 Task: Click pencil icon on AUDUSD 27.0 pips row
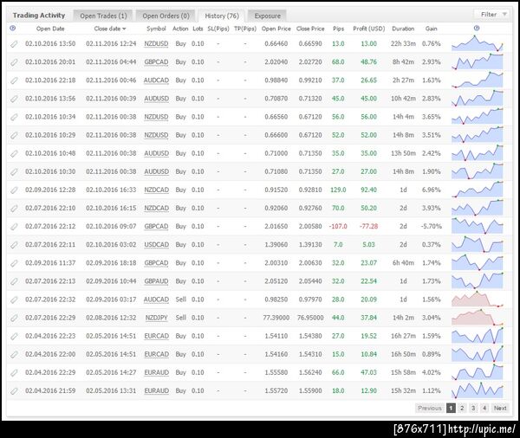pyautogui.click(x=14, y=171)
